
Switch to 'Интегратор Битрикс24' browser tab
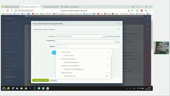click(x=50, y=7)
